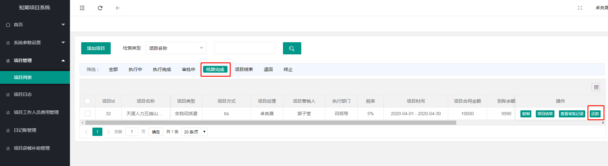
Task: Click the date cell 2020-04-01 - 2020-04-30
Action: [x=416, y=114]
